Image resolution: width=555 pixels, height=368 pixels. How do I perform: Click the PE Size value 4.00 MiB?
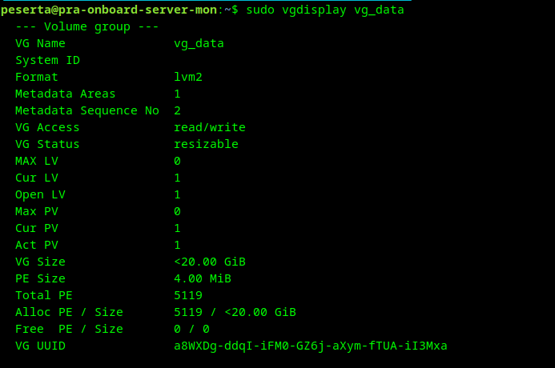(203, 278)
